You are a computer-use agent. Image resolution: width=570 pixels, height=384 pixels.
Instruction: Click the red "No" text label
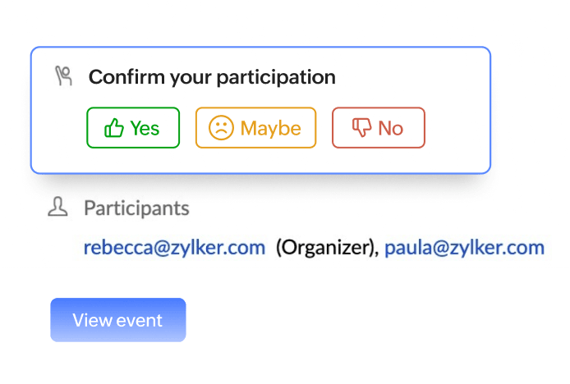coord(390,128)
